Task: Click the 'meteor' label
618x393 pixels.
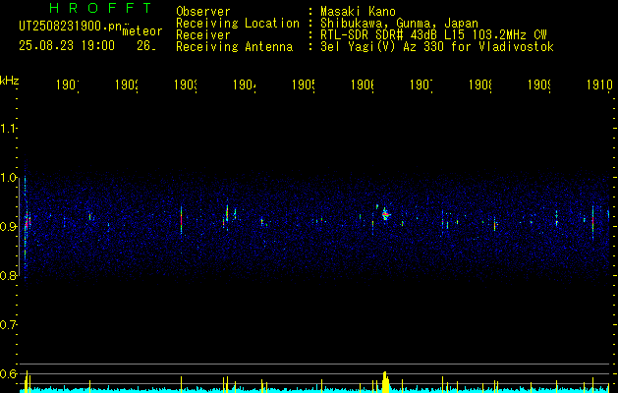Action: [142, 31]
